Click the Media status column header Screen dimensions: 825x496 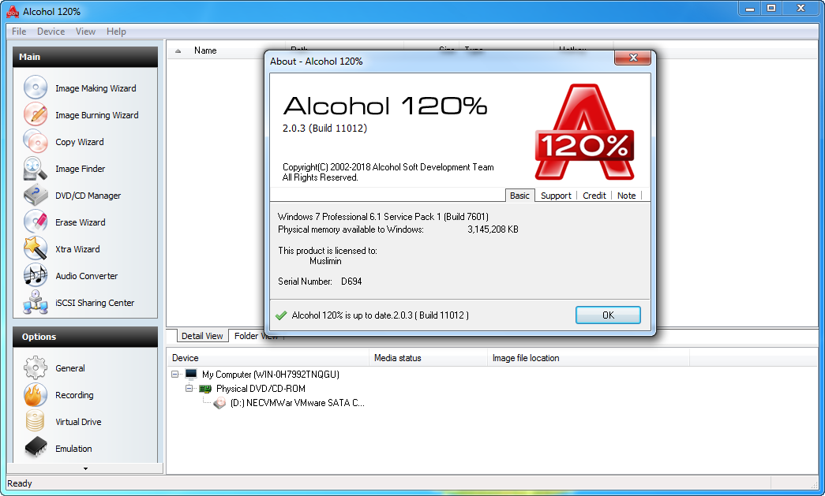click(x=429, y=358)
